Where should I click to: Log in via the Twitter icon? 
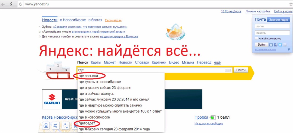click(x=280, y=45)
